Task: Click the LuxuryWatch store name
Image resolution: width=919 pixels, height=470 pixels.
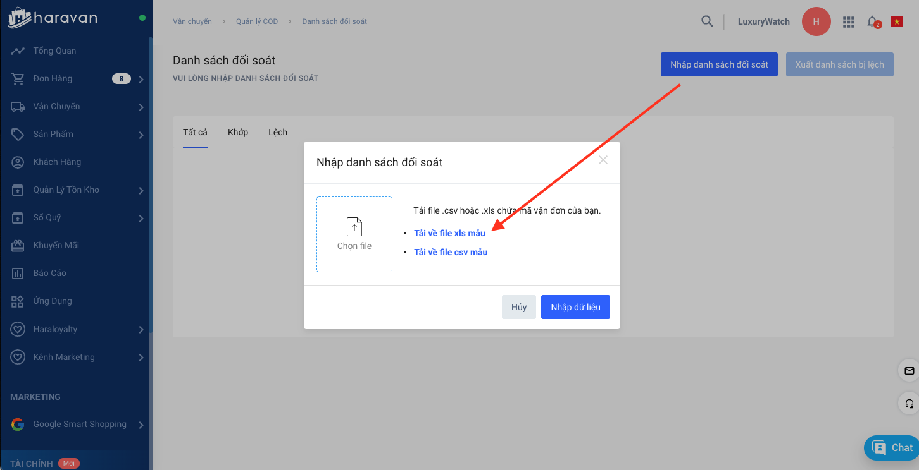Action: tap(764, 21)
